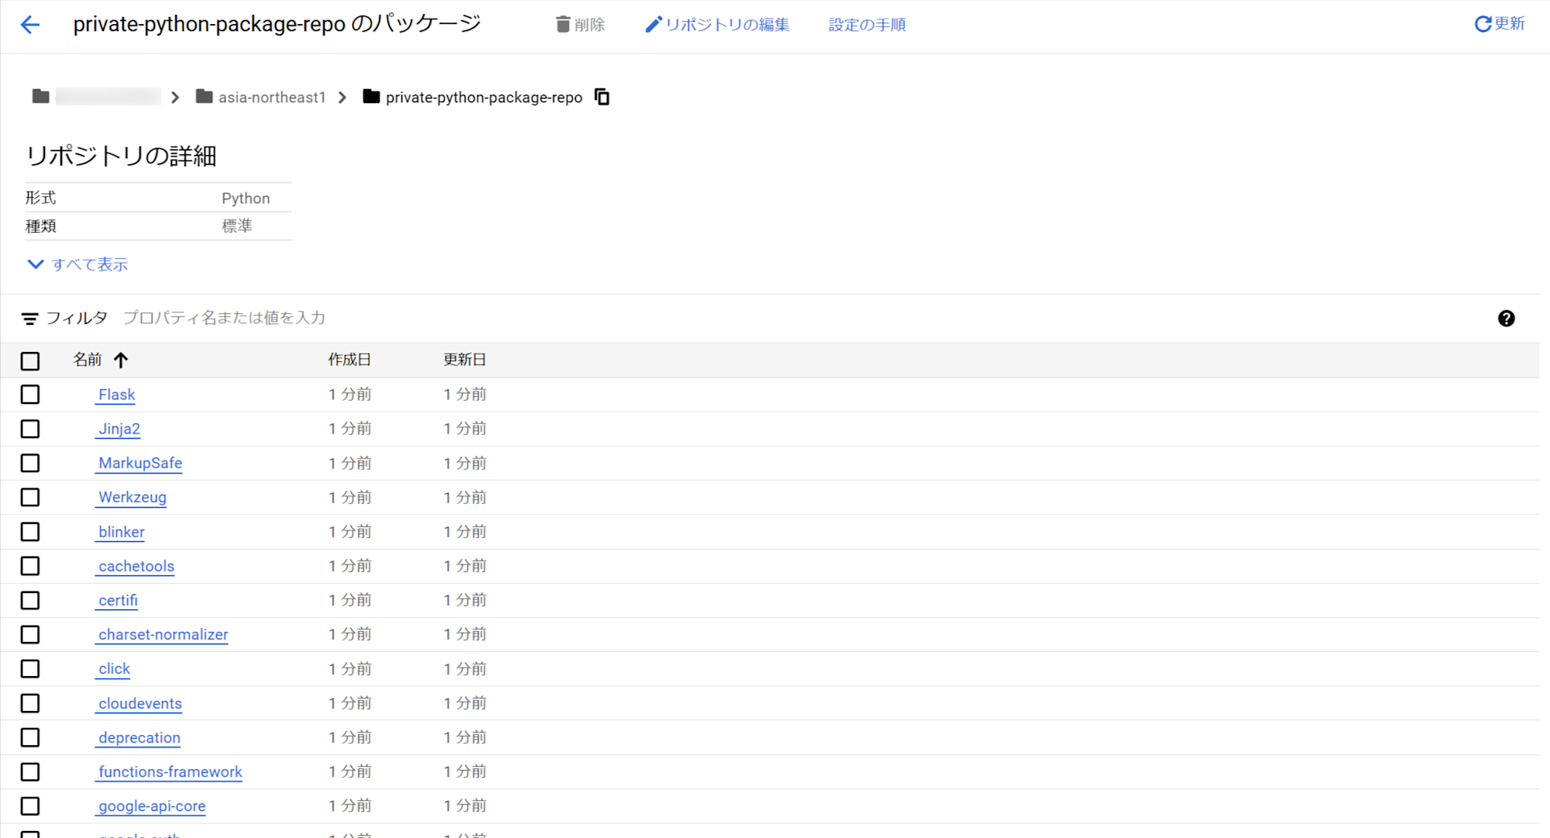Sort by the 名前 column header

[88, 360]
